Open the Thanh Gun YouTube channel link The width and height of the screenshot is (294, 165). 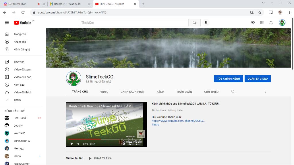tap(179, 121)
